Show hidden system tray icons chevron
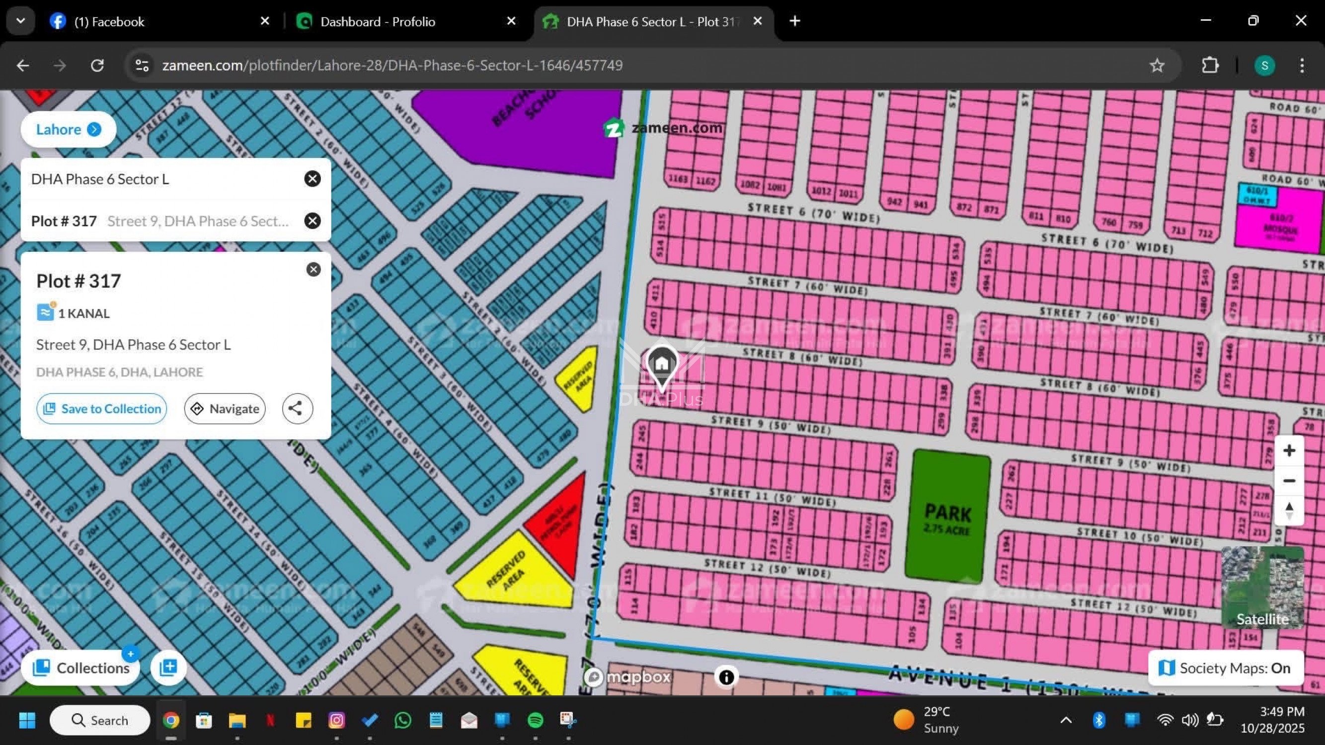Viewport: 1325px width, 745px height. click(1066, 720)
